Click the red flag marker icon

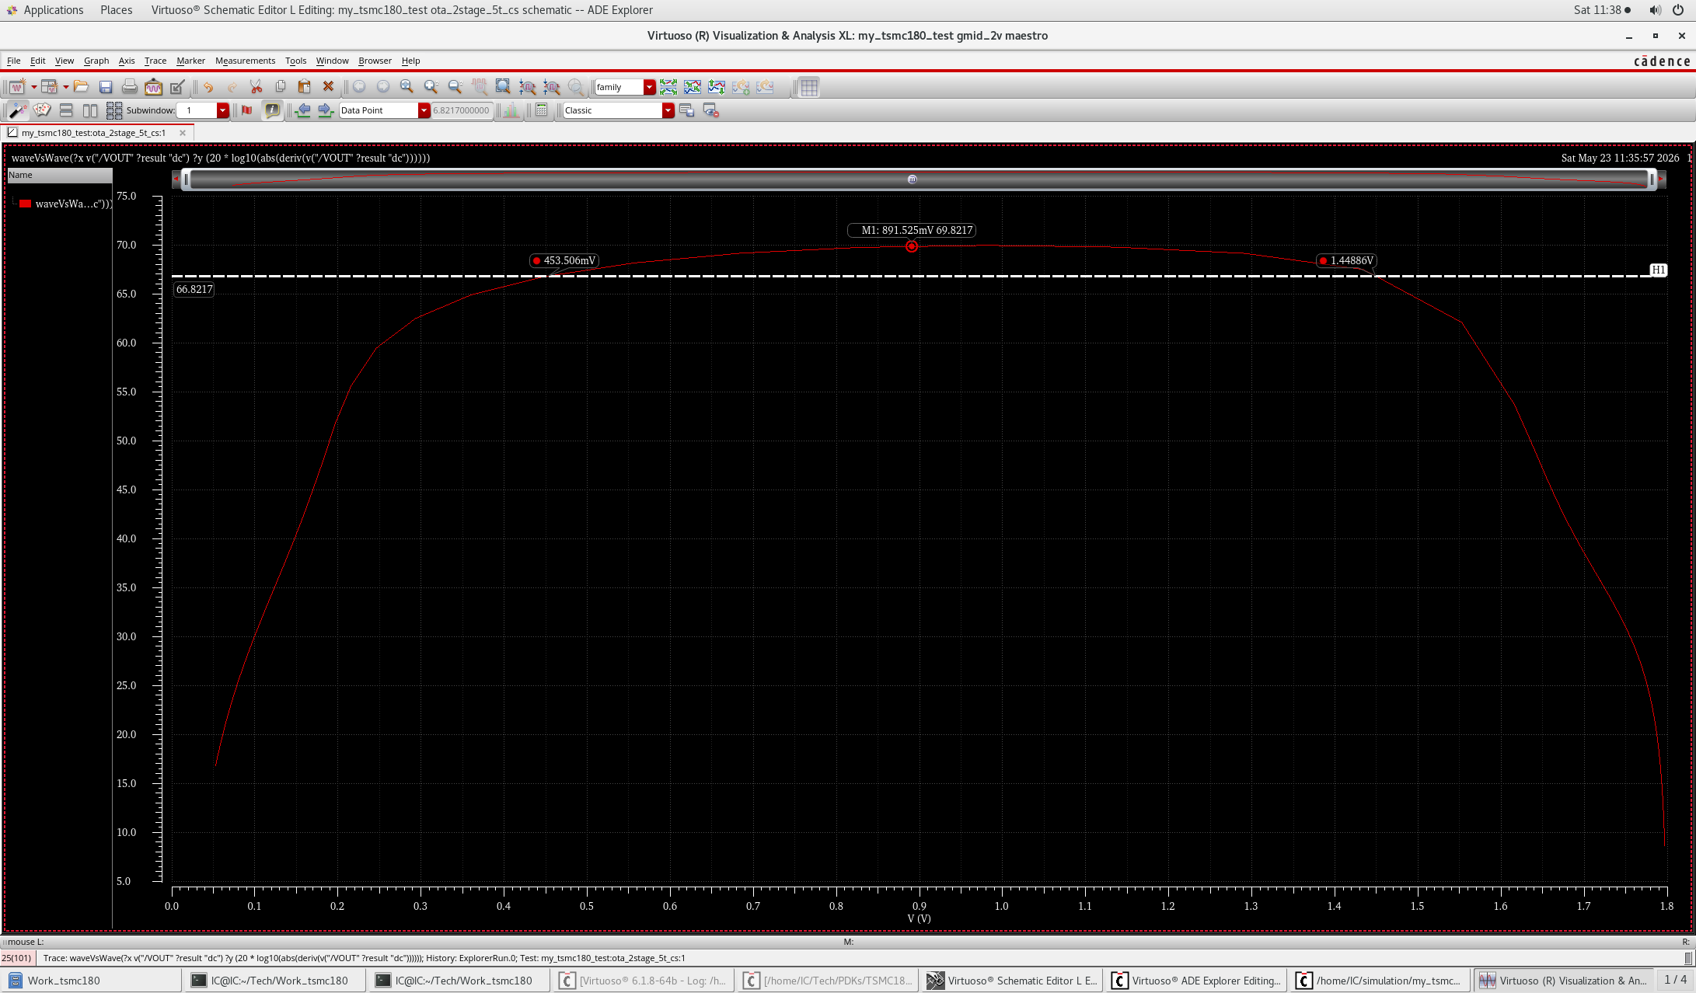247,110
